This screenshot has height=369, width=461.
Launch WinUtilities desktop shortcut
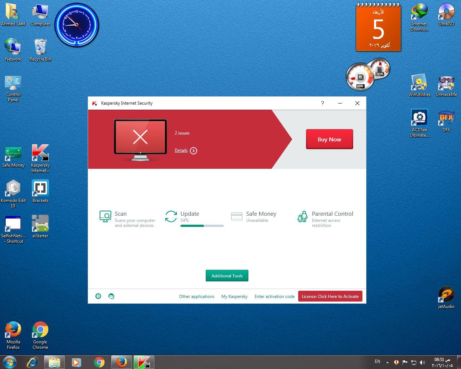point(419,86)
